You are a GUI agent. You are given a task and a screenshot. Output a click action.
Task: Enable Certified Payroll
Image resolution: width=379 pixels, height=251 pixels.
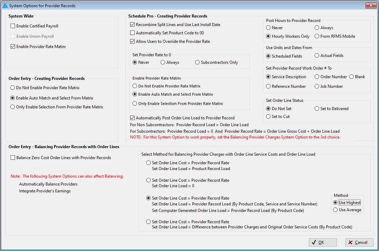tap(12, 26)
